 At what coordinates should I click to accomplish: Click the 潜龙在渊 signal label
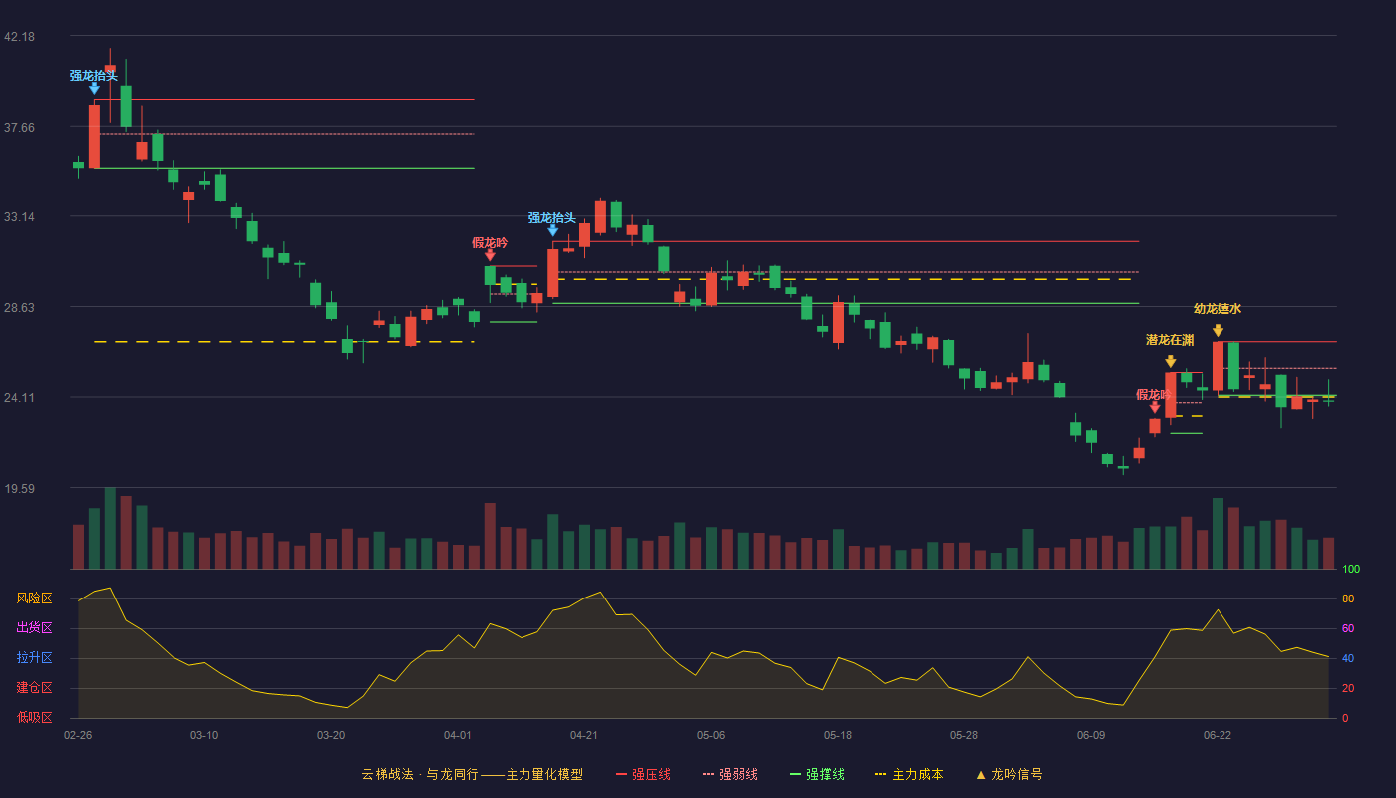[1170, 340]
